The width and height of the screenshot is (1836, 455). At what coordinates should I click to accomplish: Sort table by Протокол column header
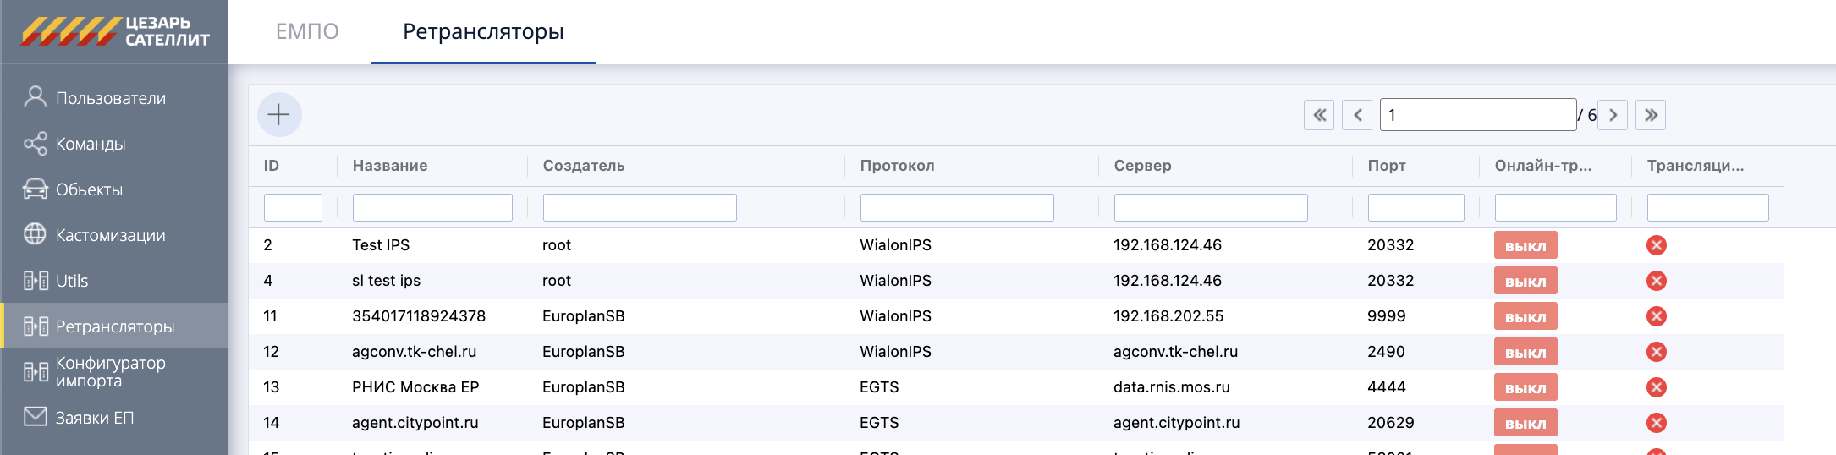pyautogui.click(x=897, y=166)
